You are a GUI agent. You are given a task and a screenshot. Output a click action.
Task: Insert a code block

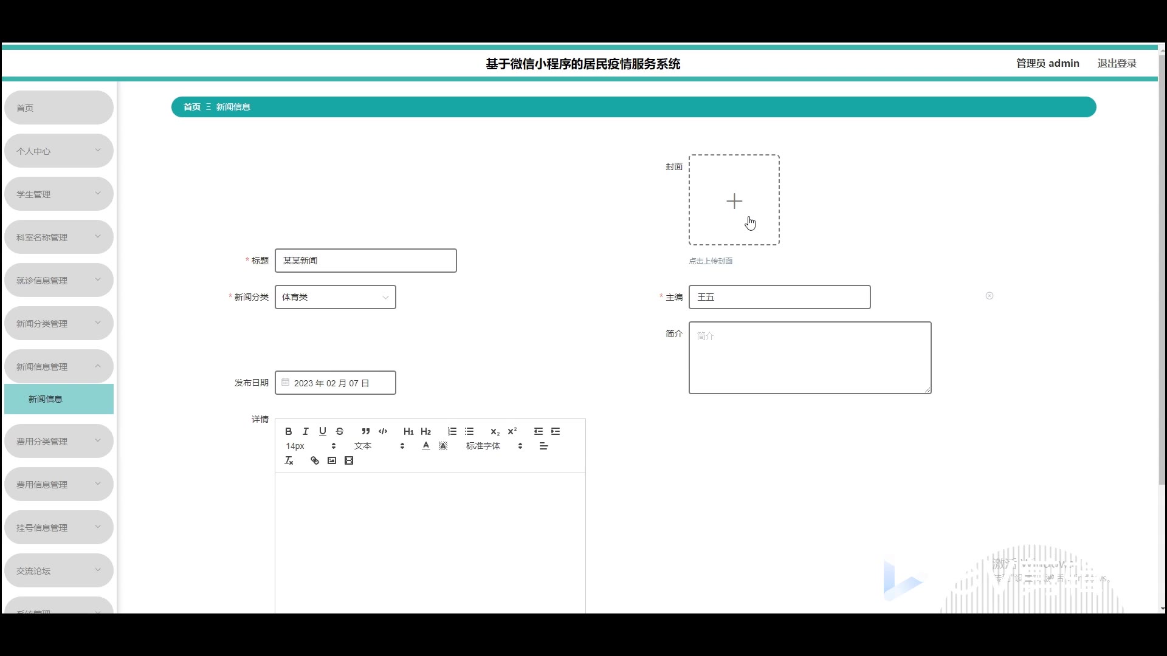click(383, 431)
